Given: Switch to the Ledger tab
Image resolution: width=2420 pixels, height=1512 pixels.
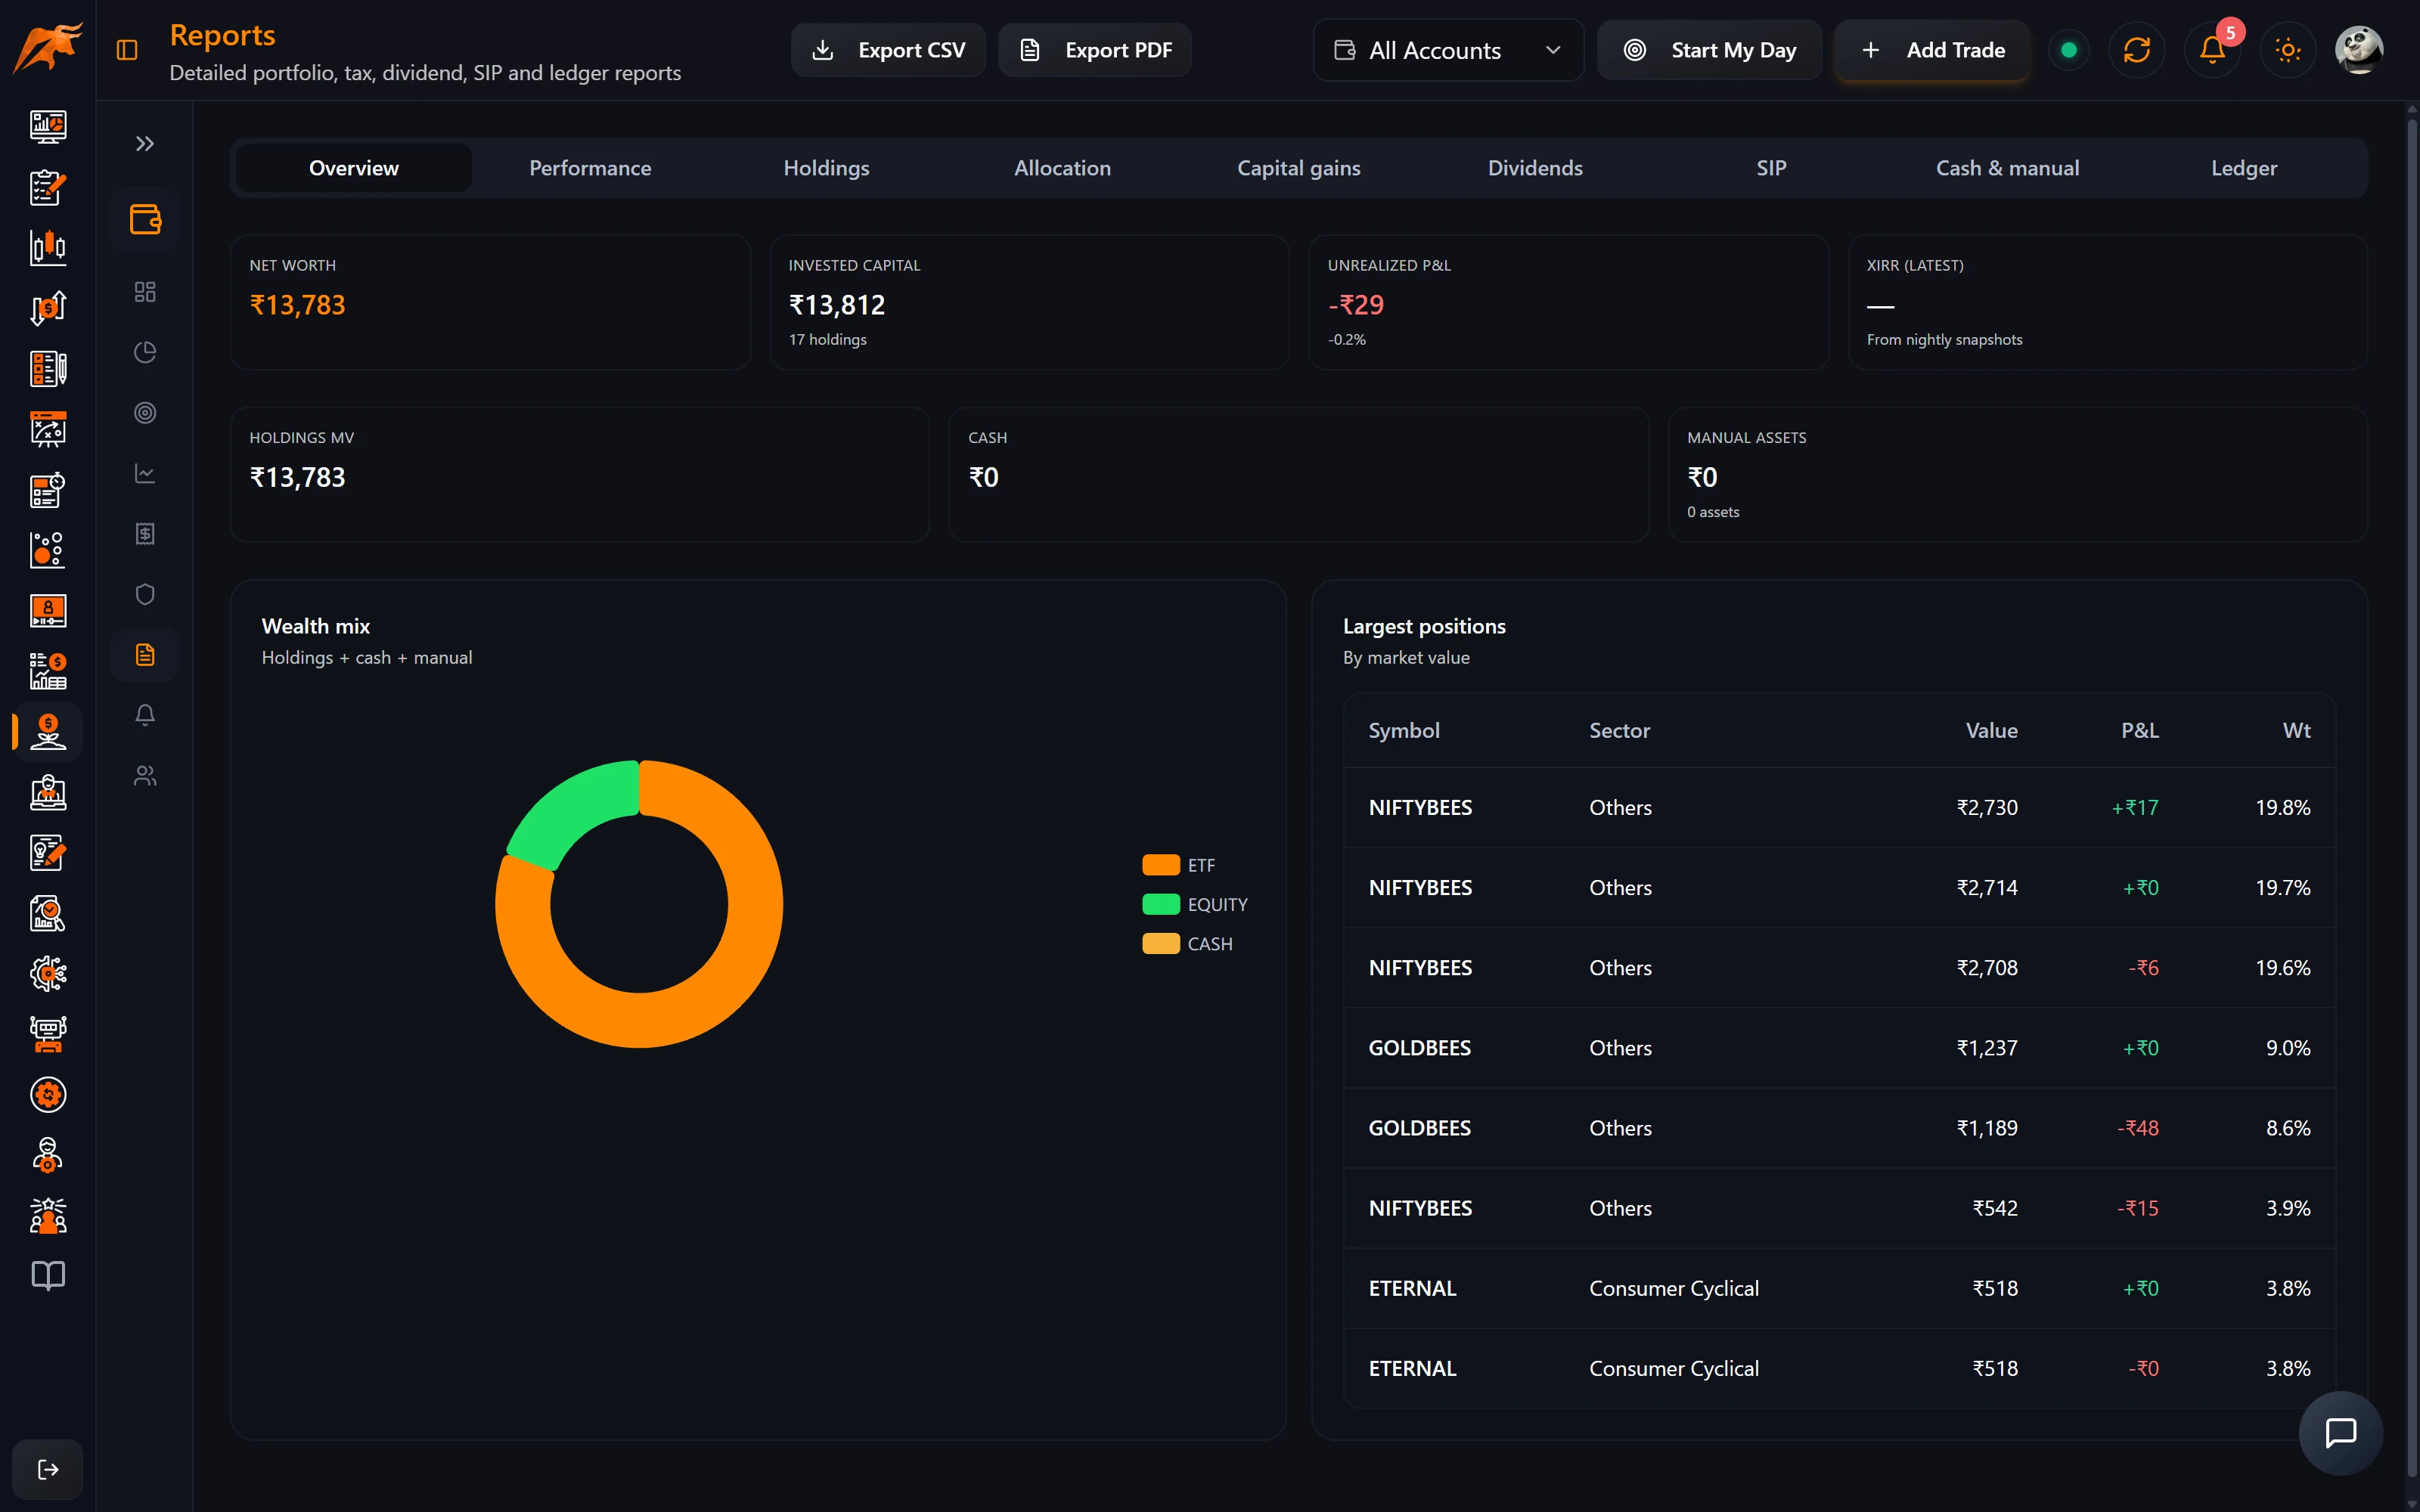Looking at the screenshot, I should pyautogui.click(x=2244, y=168).
